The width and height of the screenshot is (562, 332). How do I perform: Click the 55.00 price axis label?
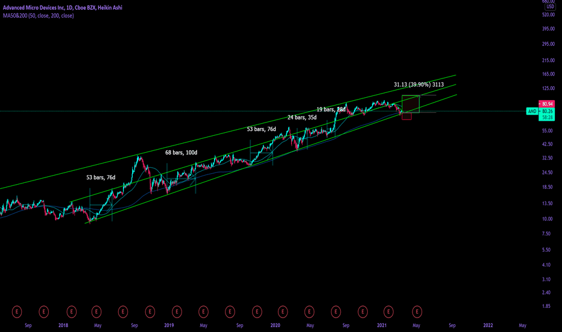(x=548, y=131)
